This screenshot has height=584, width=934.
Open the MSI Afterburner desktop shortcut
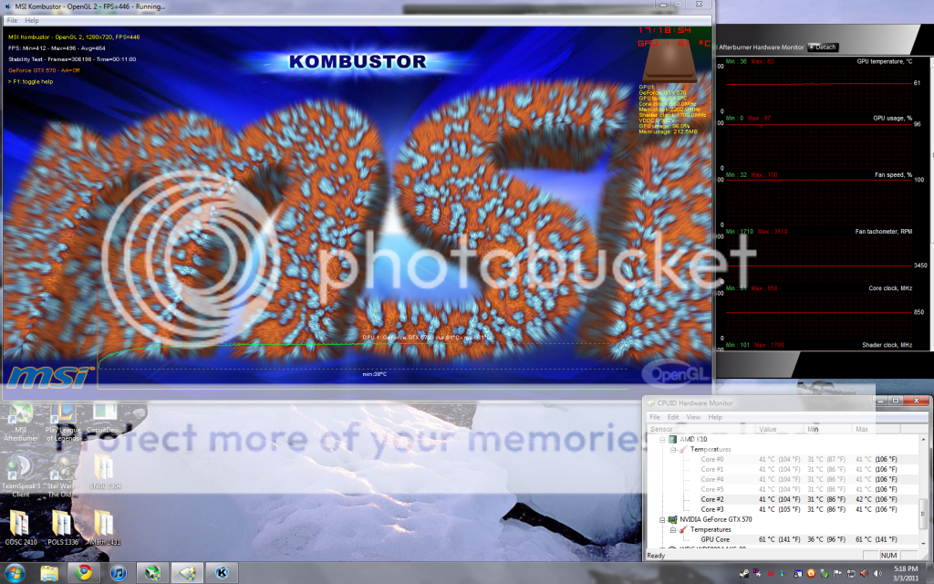coord(21,422)
